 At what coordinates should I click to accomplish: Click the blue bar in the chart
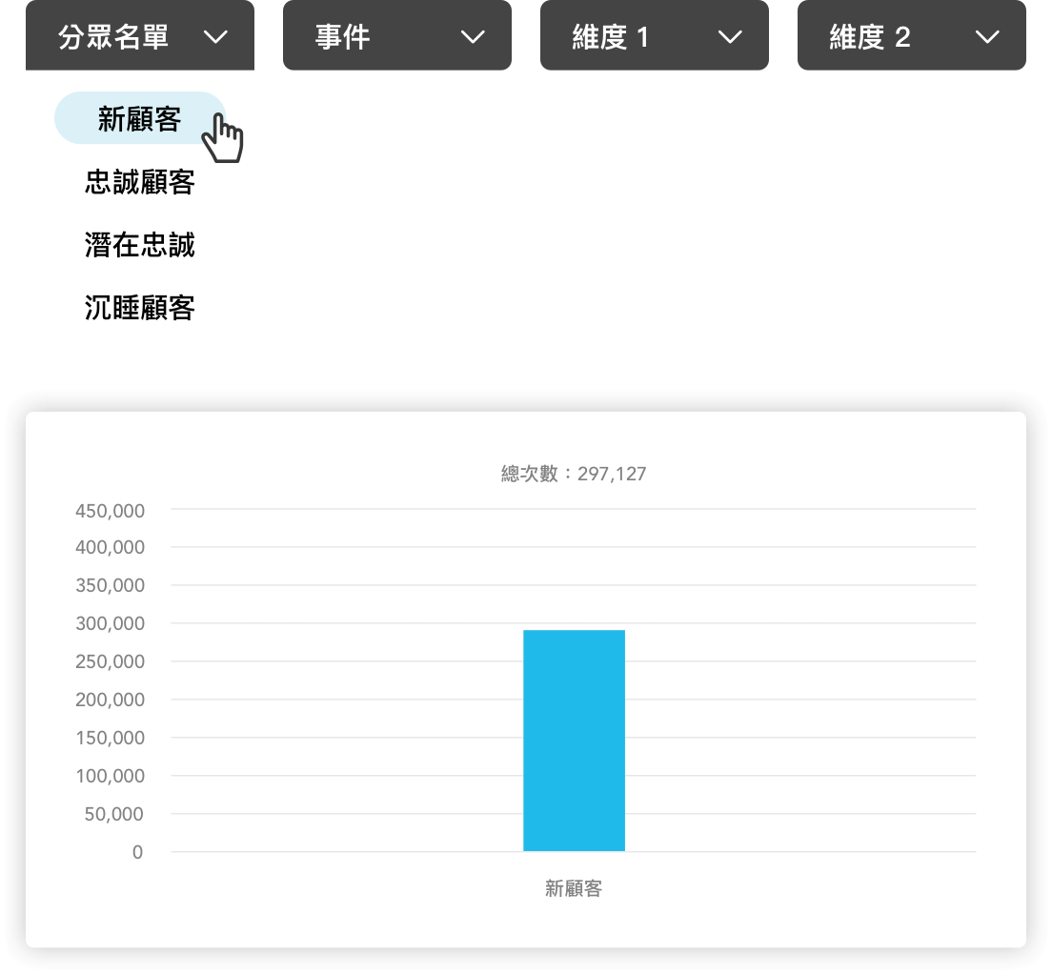click(x=574, y=741)
